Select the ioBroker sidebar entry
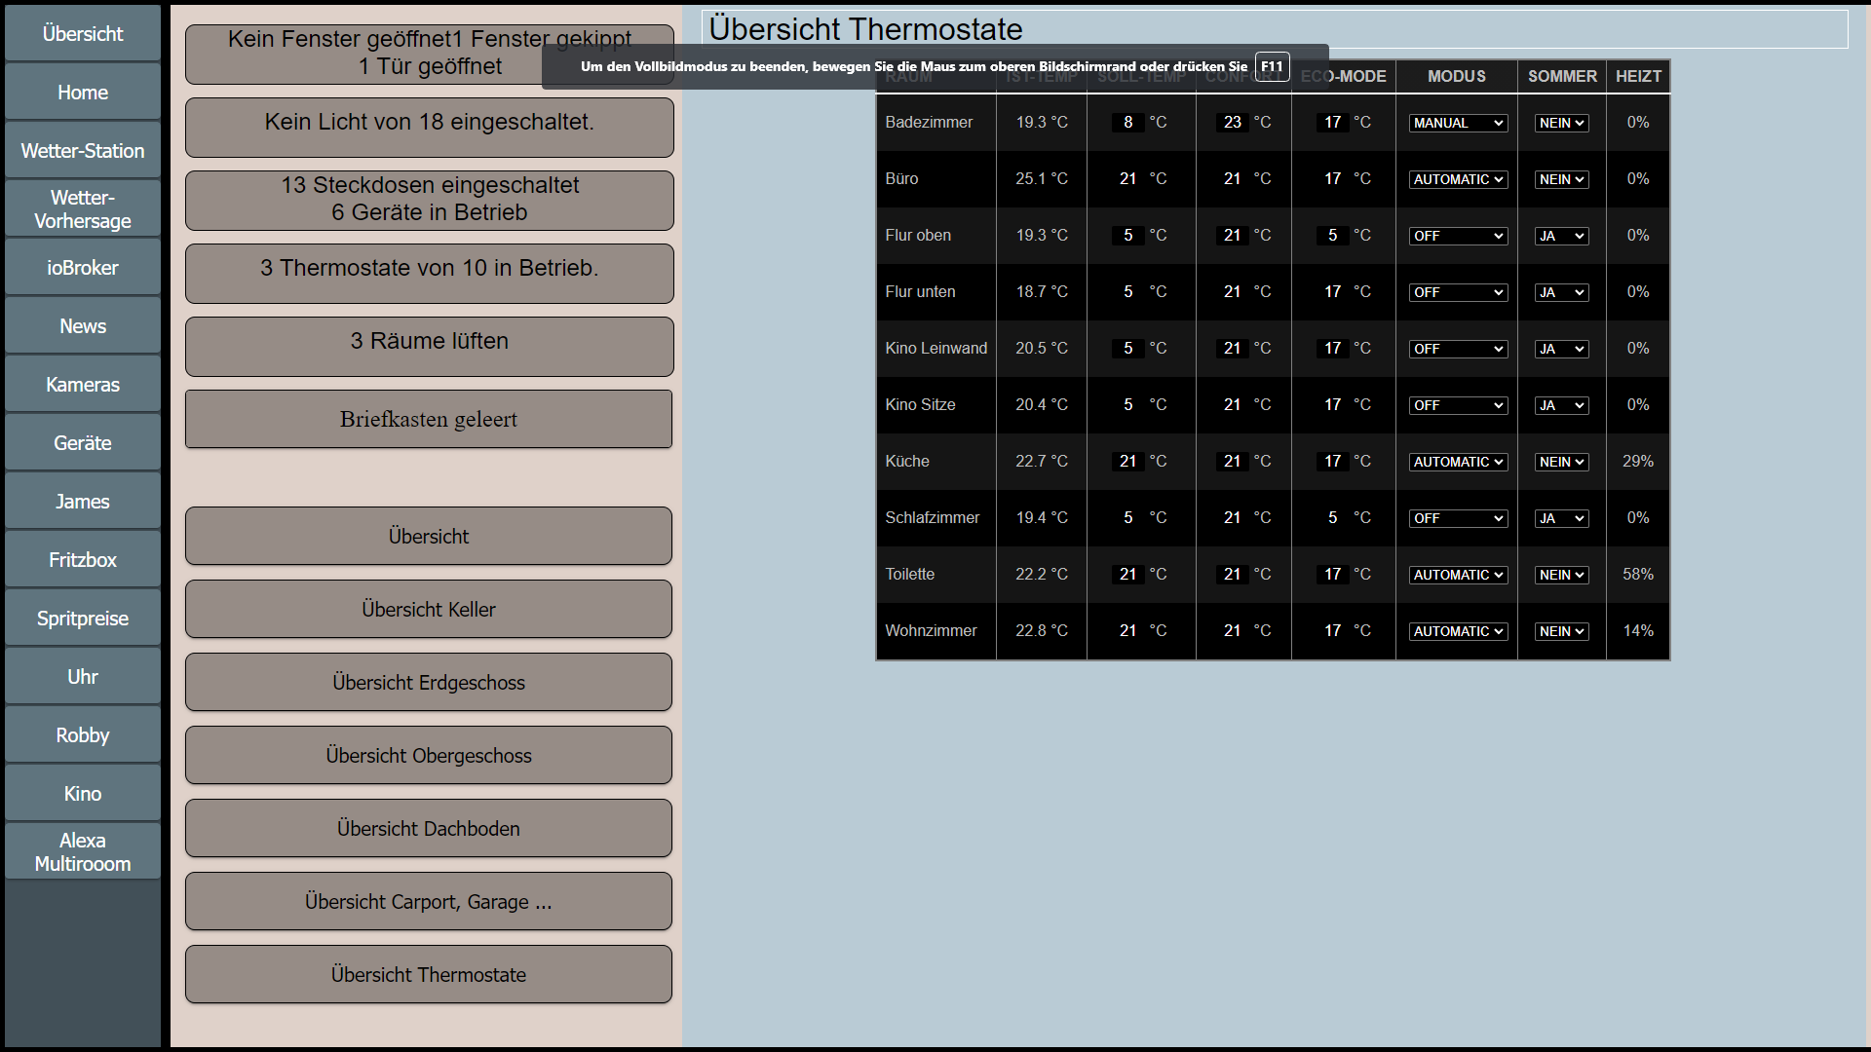This screenshot has height=1052, width=1871. tap(83, 268)
